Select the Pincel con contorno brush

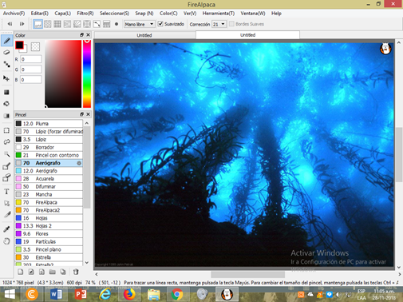click(x=49, y=155)
